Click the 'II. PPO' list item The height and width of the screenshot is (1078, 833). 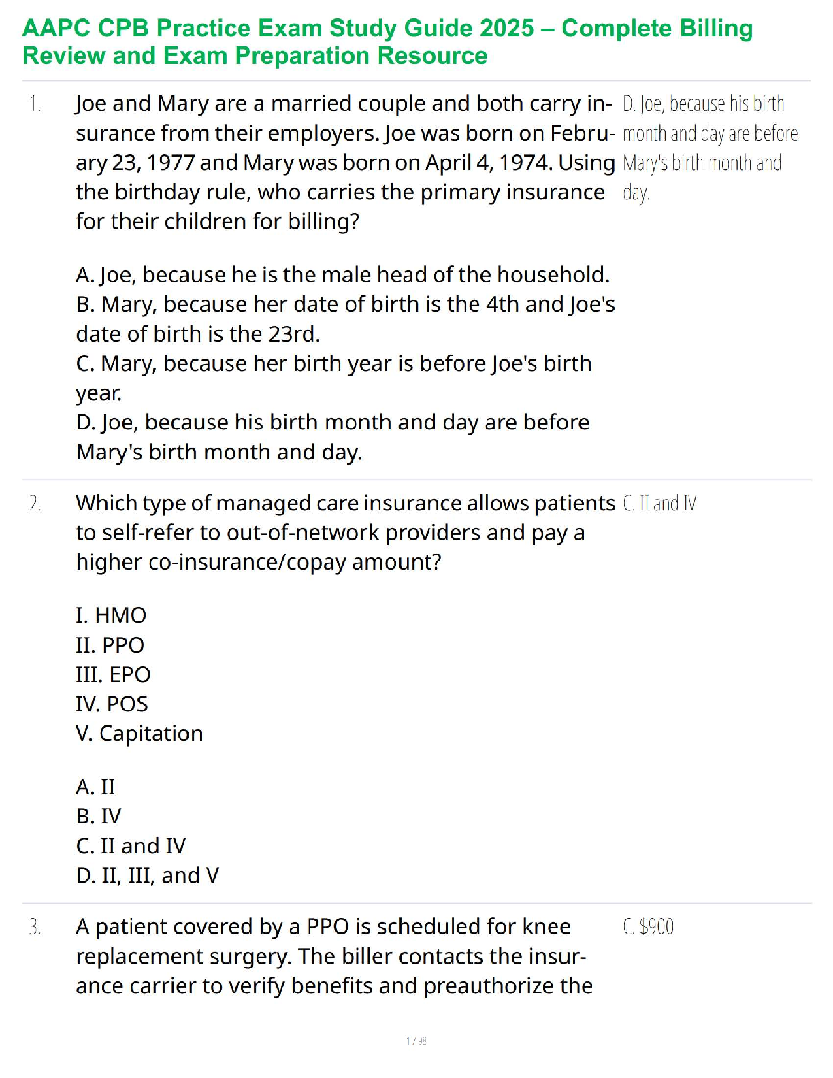click(110, 645)
